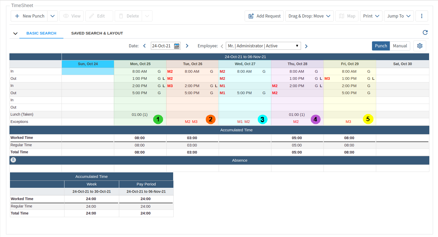This screenshot has width=438, height=237.
Task: Switch to Saved Search & Layout tab
Action: click(x=97, y=33)
